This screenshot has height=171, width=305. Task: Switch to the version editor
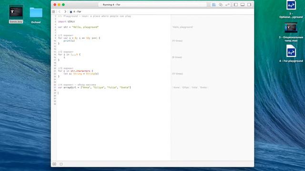227,5
